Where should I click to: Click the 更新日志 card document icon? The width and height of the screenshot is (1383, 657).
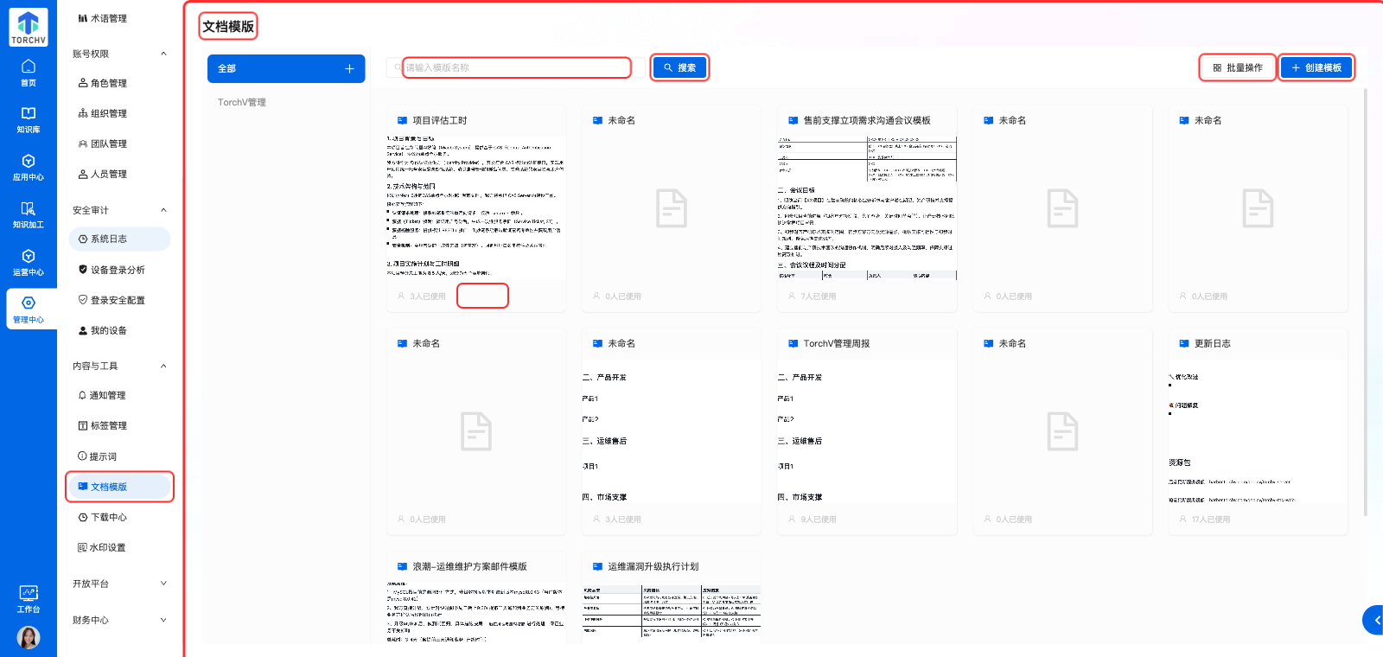[1184, 343]
